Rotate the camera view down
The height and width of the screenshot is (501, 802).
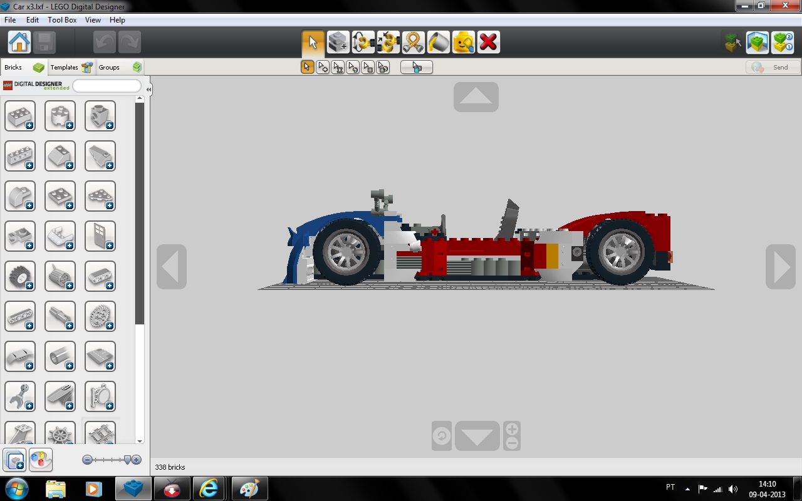coord(477,436)
